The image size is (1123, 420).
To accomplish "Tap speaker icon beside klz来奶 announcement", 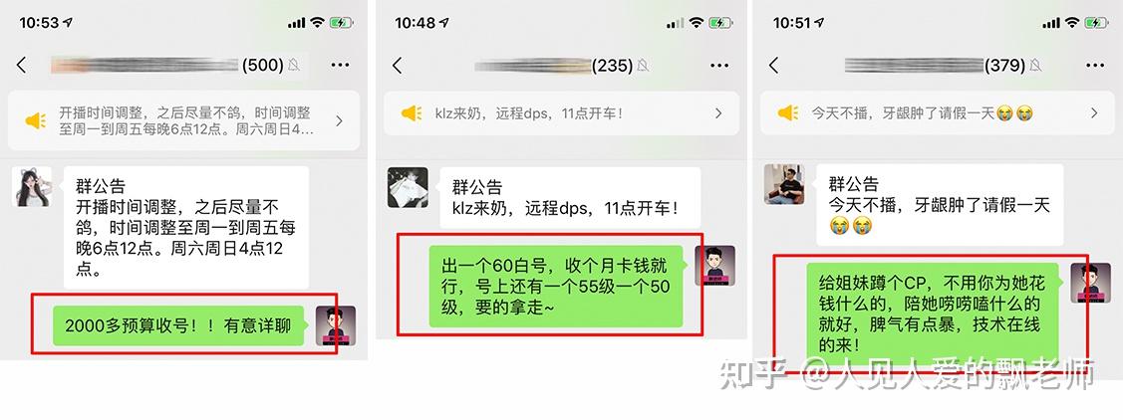I will click(412, 113).
